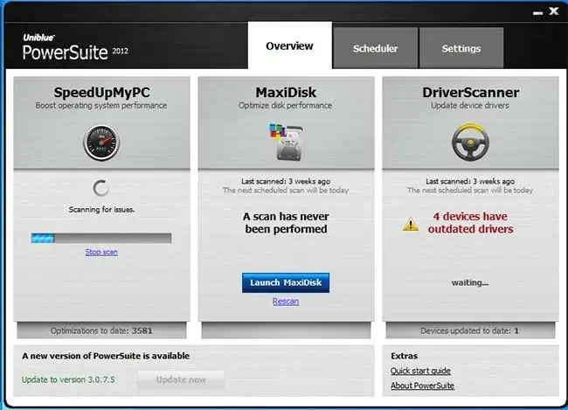Screen dimensions: 568x410
Task: Click the SpeedUpMyPC speedometer icon
Action: [x=101, y=142]
